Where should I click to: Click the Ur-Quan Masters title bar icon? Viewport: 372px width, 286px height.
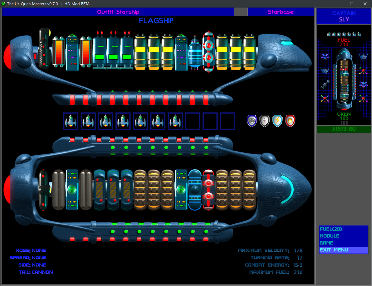(3, 4)
